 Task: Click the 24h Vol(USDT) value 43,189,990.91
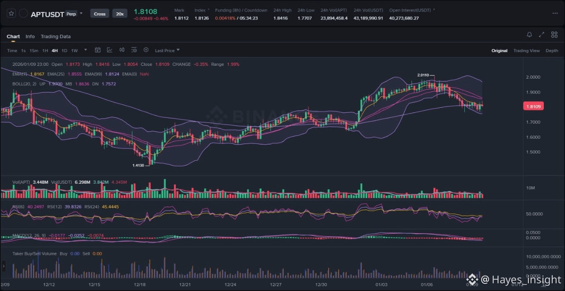[368, 18]
